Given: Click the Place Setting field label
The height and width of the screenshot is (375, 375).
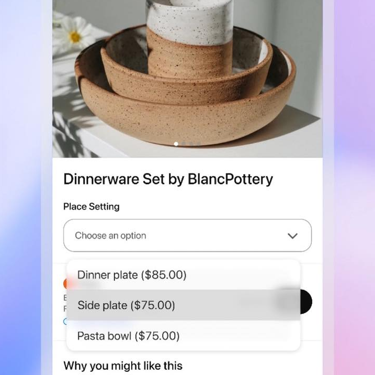Looking at the screenshot, I should 92,207.
